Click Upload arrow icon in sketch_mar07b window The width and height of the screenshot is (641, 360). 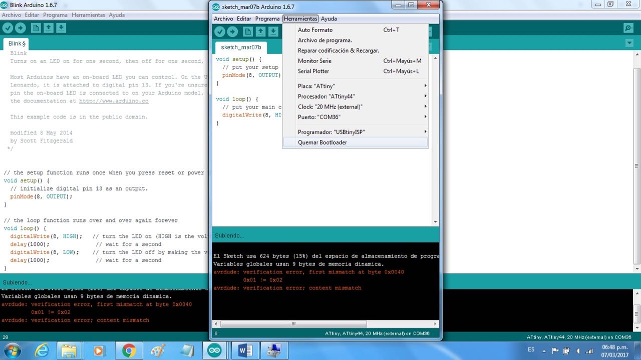(x=232, y=31)
